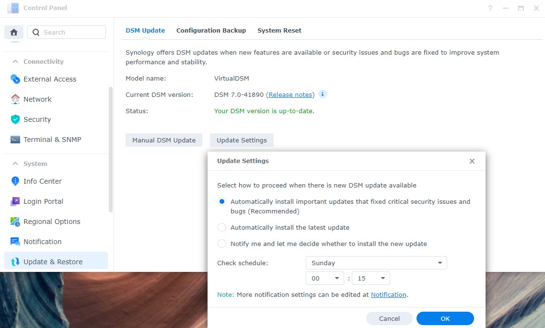Screen dimensions: 545x328
Task: Open the minute dropdown showing 15
Action: tap(371, 278)
